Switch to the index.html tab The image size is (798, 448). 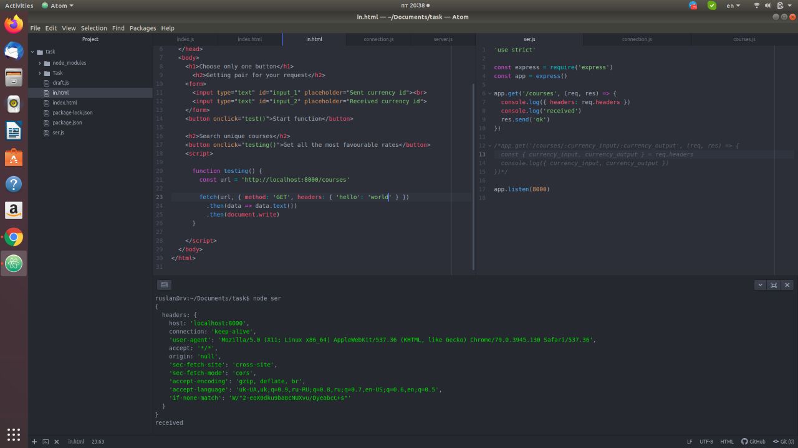(x=249, y=39)
